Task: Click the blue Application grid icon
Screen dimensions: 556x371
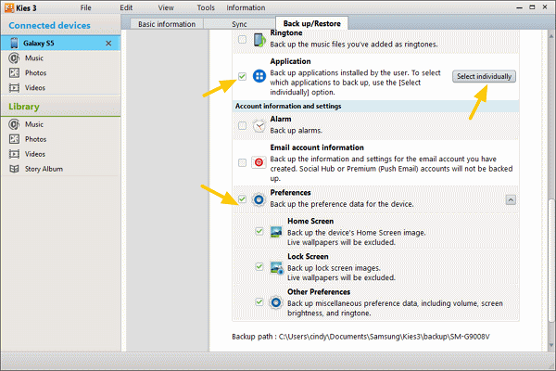Action: pos(259,76)
